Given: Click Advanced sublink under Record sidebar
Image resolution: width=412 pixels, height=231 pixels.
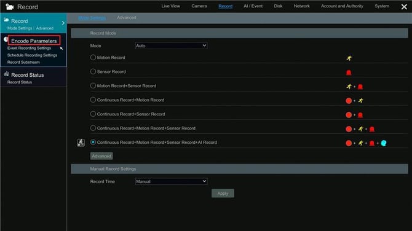Looking at the screenshot, I should (x=45, y=28).
